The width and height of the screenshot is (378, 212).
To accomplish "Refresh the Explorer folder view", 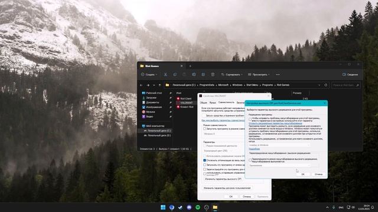I will 325,85.
